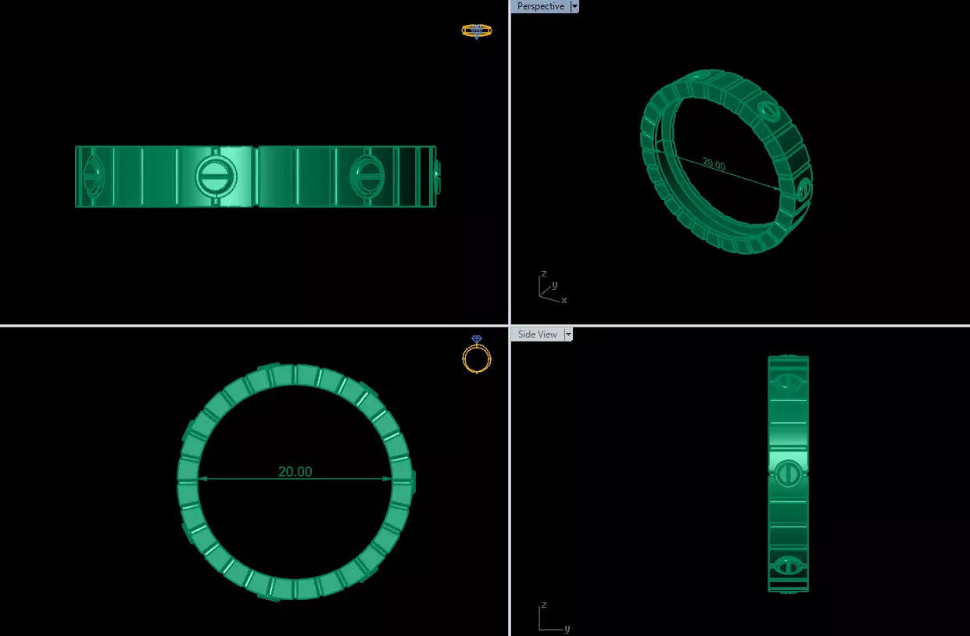The height and width of the screenshot is (636, 970).
Task: Select the Side View viewport title tab
Action: coord(537,334)
